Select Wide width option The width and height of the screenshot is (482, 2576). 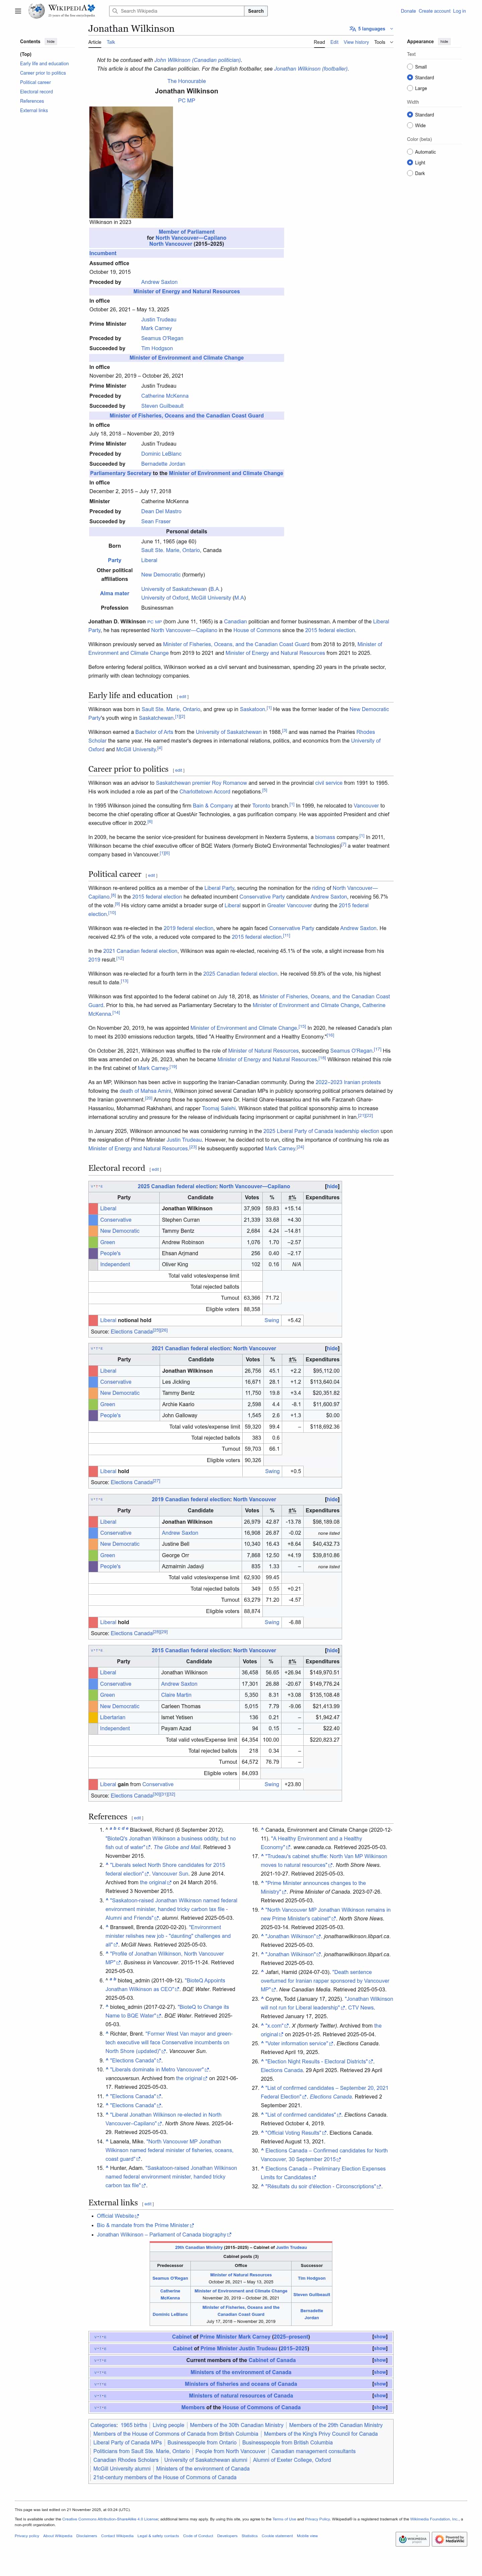[410, 125]
